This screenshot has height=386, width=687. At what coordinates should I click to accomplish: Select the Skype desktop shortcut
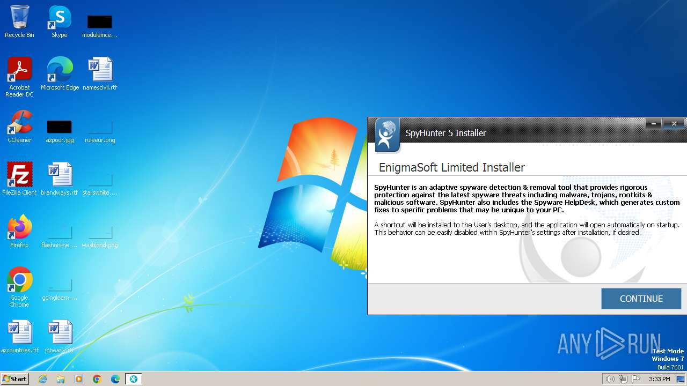tap(60, 22)
